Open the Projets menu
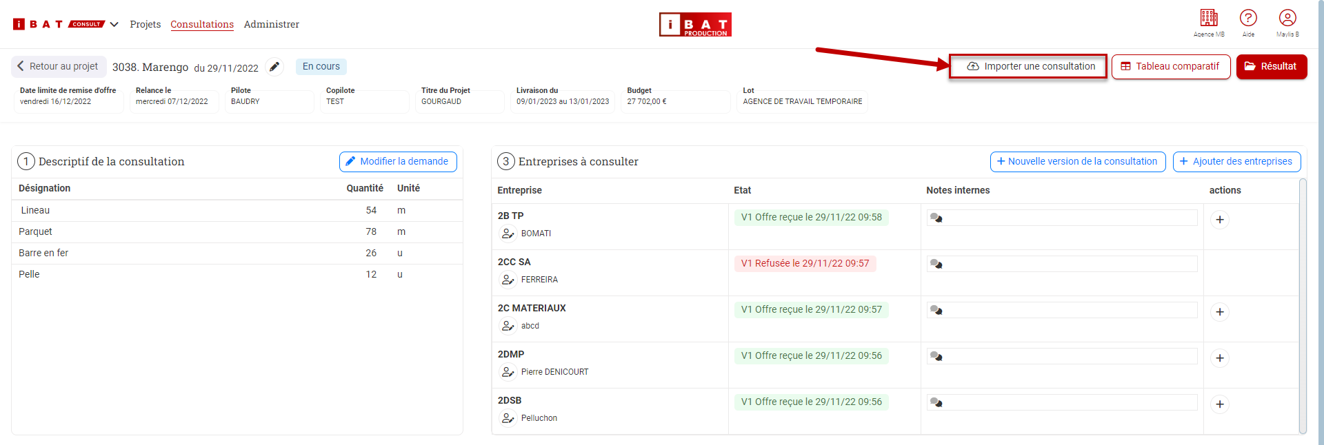1324x445 pixels. 146,24
